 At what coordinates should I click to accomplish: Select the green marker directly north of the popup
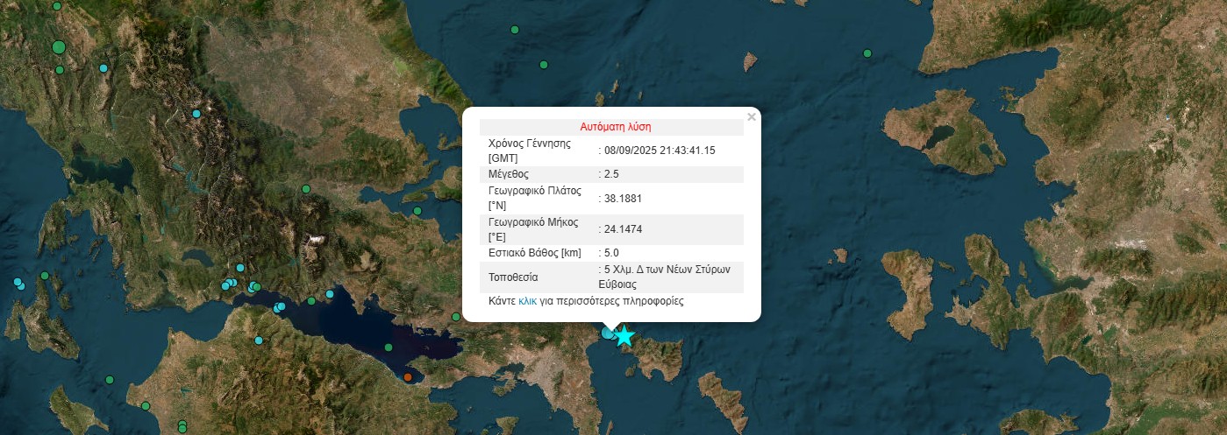[544, 65]
